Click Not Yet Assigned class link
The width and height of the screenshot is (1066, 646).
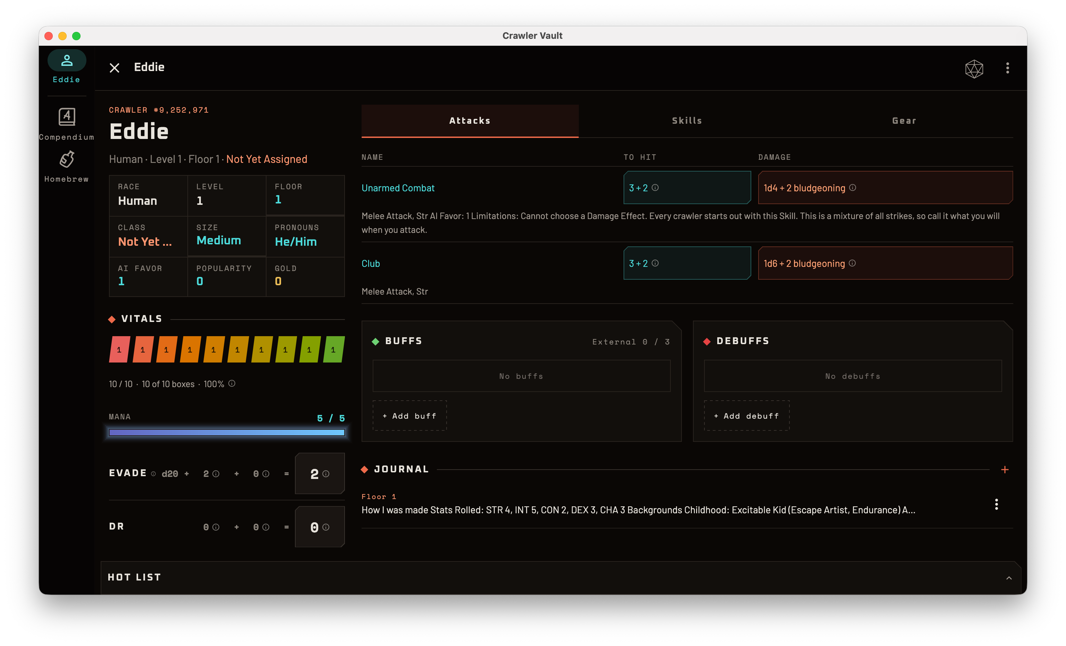point(266,159)
